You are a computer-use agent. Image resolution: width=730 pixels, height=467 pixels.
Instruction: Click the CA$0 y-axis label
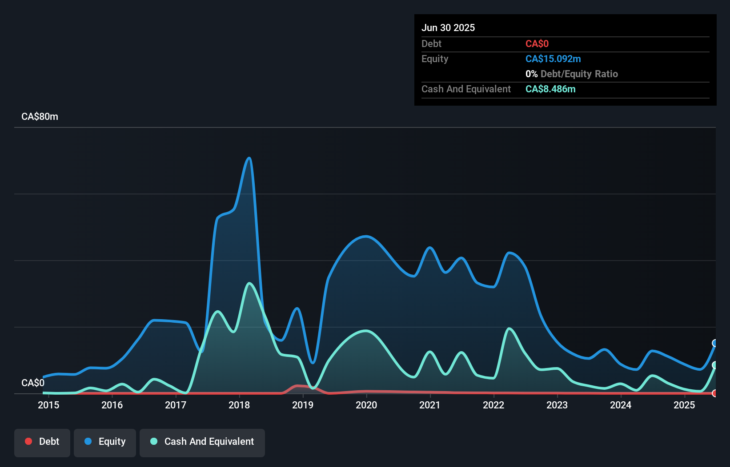pos(33,383)
